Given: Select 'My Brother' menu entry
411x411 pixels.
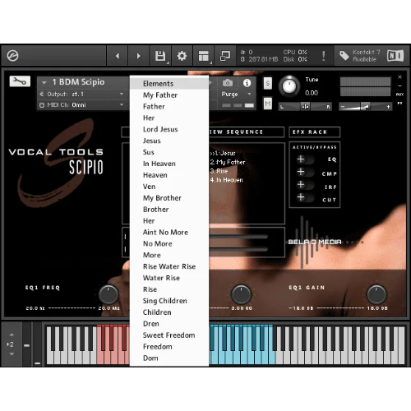Looking at the screenshot, I should (169, 198).
